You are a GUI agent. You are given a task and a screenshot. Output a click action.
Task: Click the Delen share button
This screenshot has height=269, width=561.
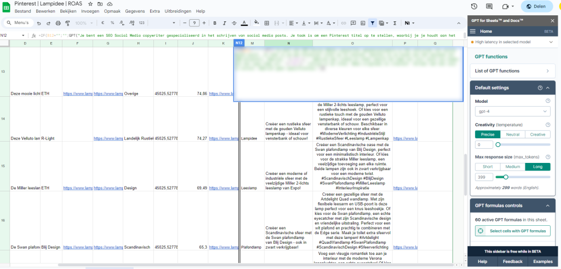tap(537, 7)
